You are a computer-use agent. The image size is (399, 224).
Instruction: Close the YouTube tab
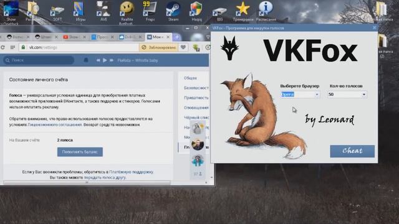click(x=84, y=37)
